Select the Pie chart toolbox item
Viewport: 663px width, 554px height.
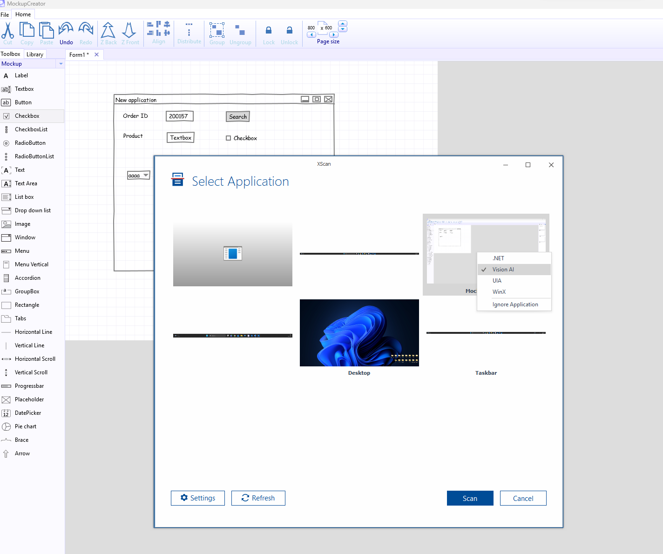click(25, 426)
